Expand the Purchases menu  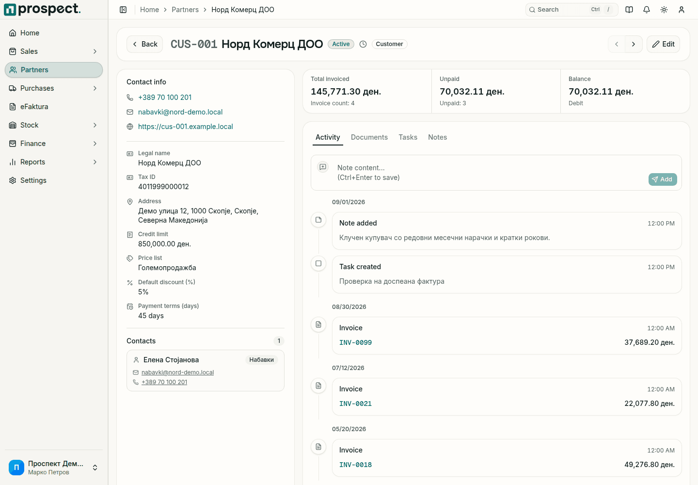tap(54, 88)
